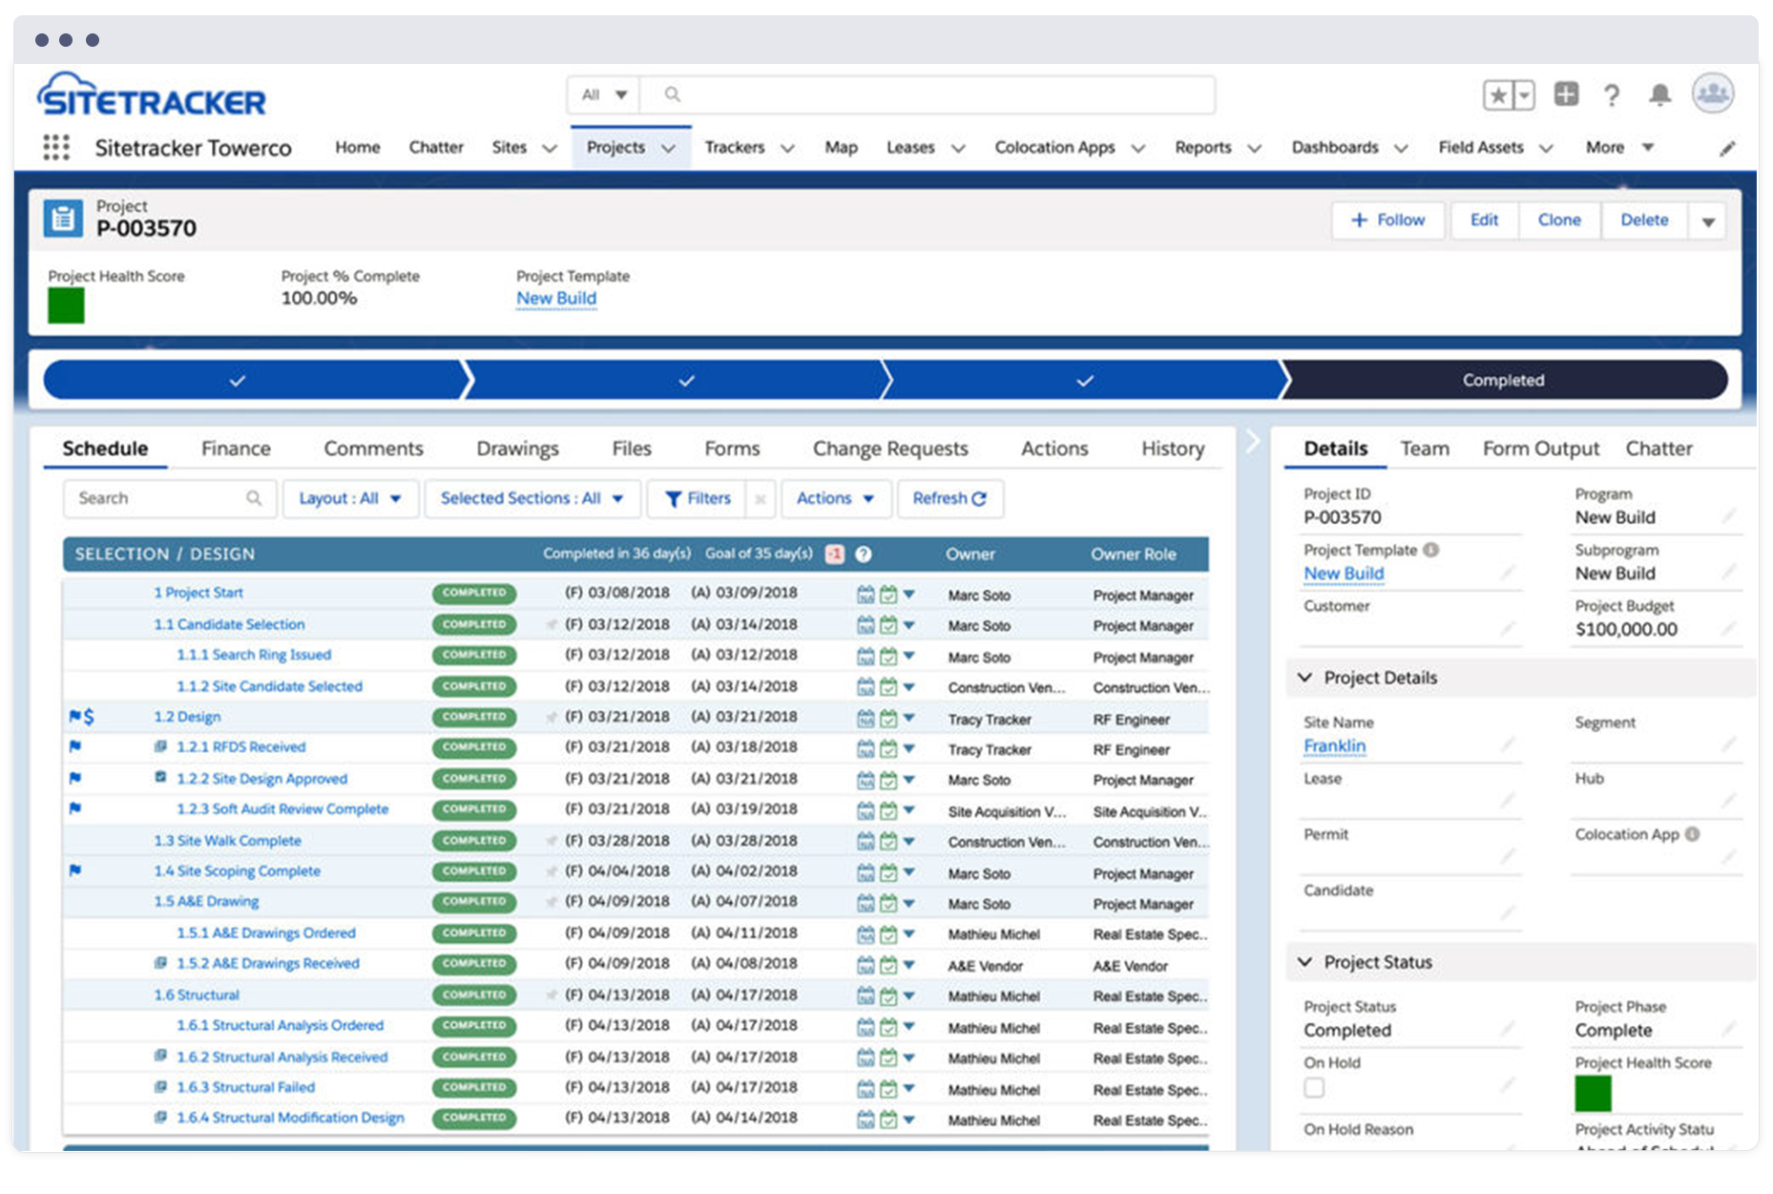Screen dimensions: 1773x1194
Task: Click the red -1 days badge
Action: pyautogui.click(x=835, y=555)
